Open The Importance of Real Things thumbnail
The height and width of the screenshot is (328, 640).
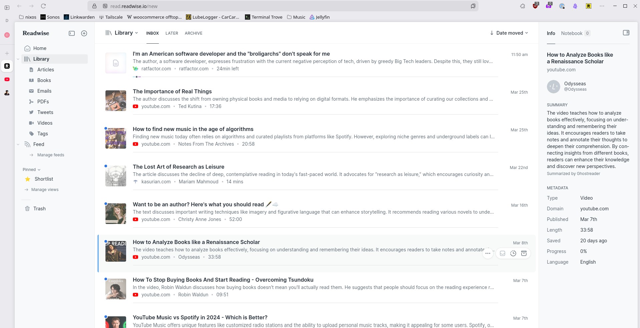(116, 101)
